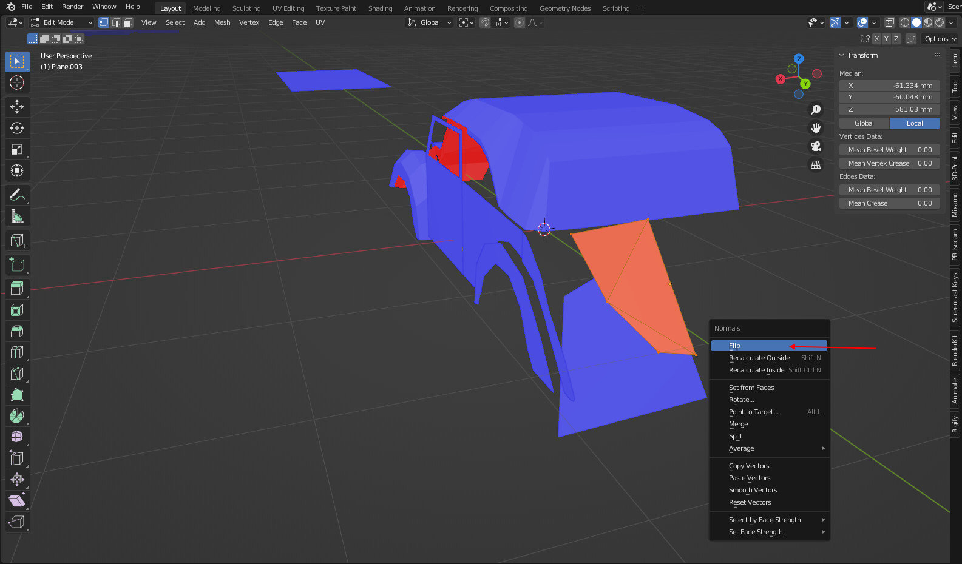The image size is (962, 564).
Task: Select the Poly Build tool
Action: [x=17, y=395]
